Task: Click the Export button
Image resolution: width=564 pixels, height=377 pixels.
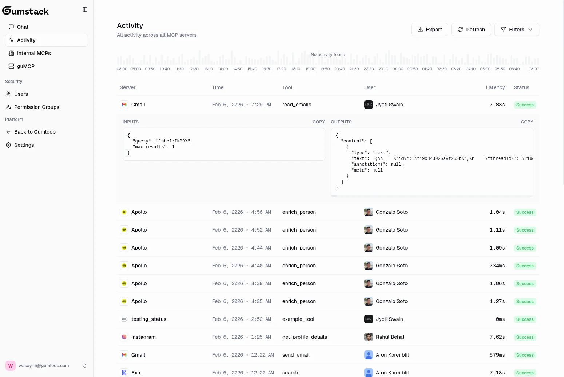Action: click(430, 30)
